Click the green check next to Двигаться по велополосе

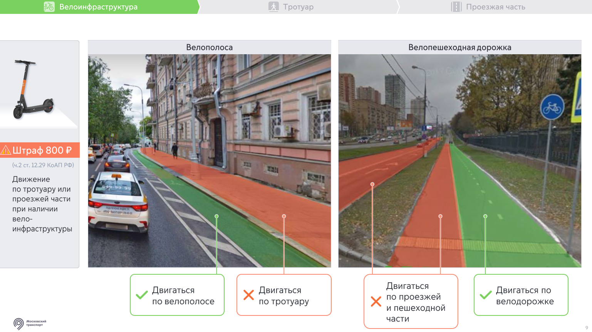[x=142, y=295]
